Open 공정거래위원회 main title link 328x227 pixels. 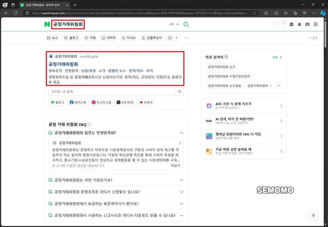click(x=63, y=64)
